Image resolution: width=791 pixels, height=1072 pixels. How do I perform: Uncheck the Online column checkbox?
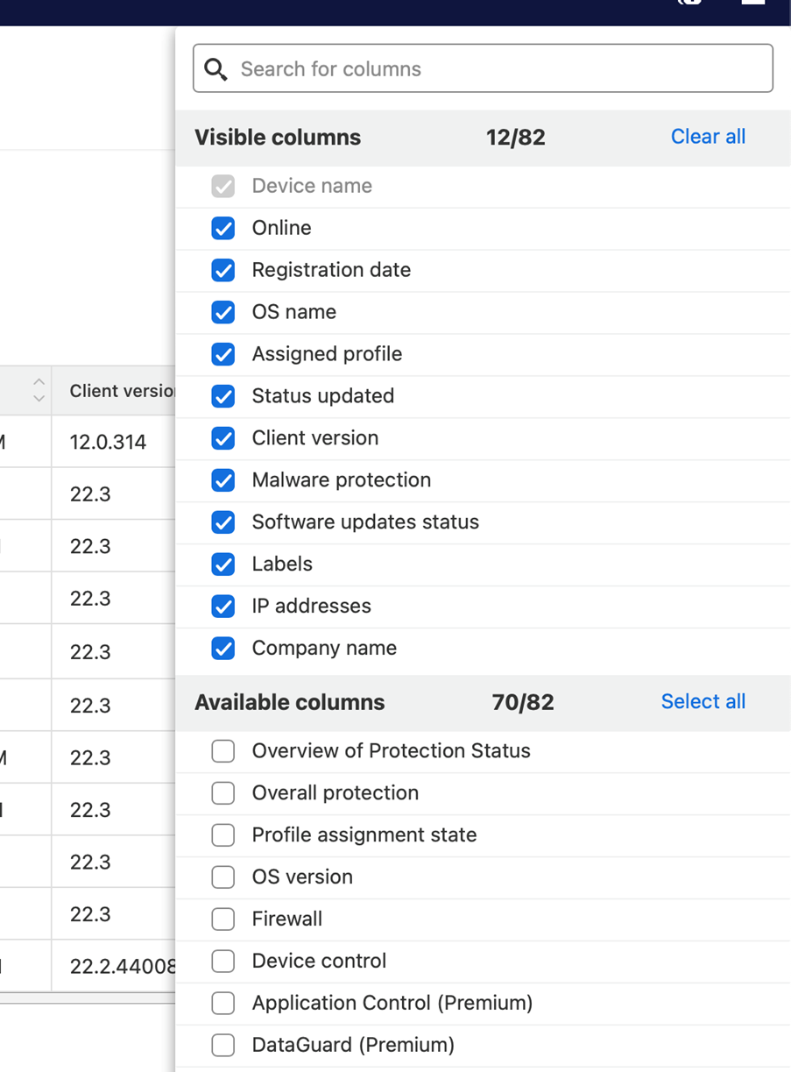(x=223, y=228)
